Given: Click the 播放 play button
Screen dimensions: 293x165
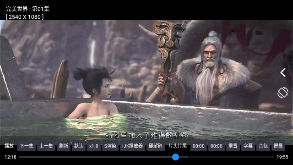Looking at the screenshot, I should [x=9, y=146].
